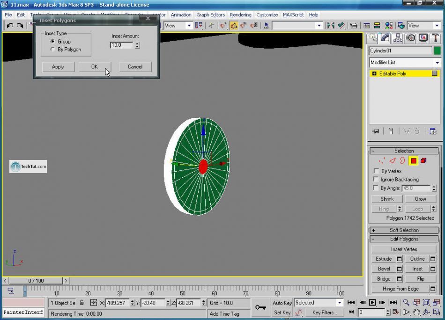Screen dimensions: 445x320
Task: Click the Undo arrow in toolbar
Action: point(9,25)
